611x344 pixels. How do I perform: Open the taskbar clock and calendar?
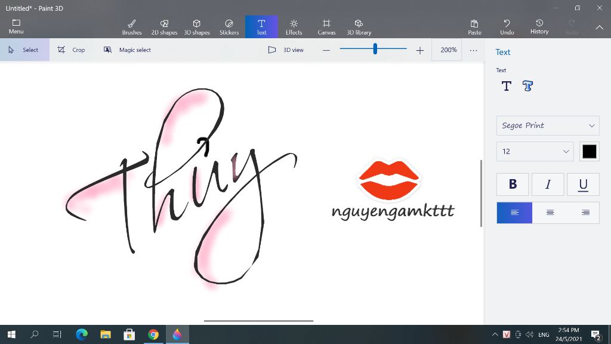tap(569, 334)
